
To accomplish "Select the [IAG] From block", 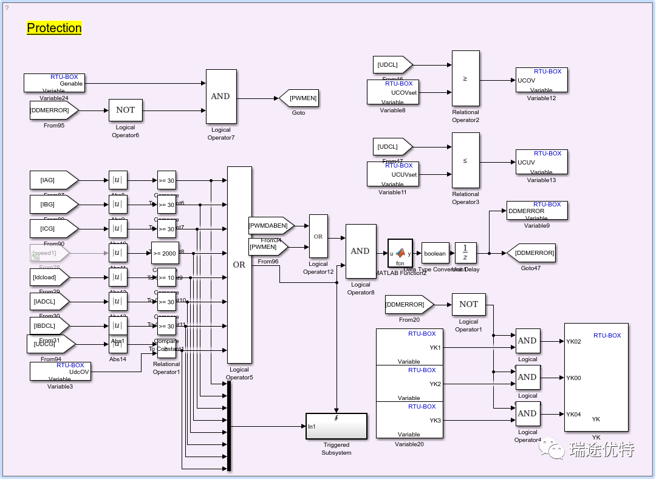I will (x=54, y=180).
